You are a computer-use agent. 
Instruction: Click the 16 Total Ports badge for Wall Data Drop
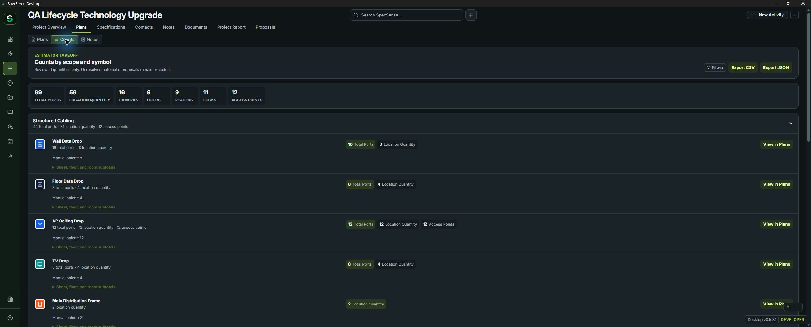coord(361,144)
